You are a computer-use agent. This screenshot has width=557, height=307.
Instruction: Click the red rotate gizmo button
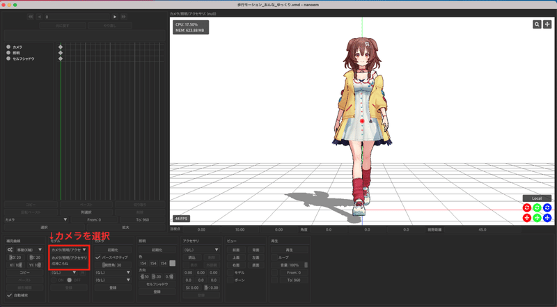527,207
